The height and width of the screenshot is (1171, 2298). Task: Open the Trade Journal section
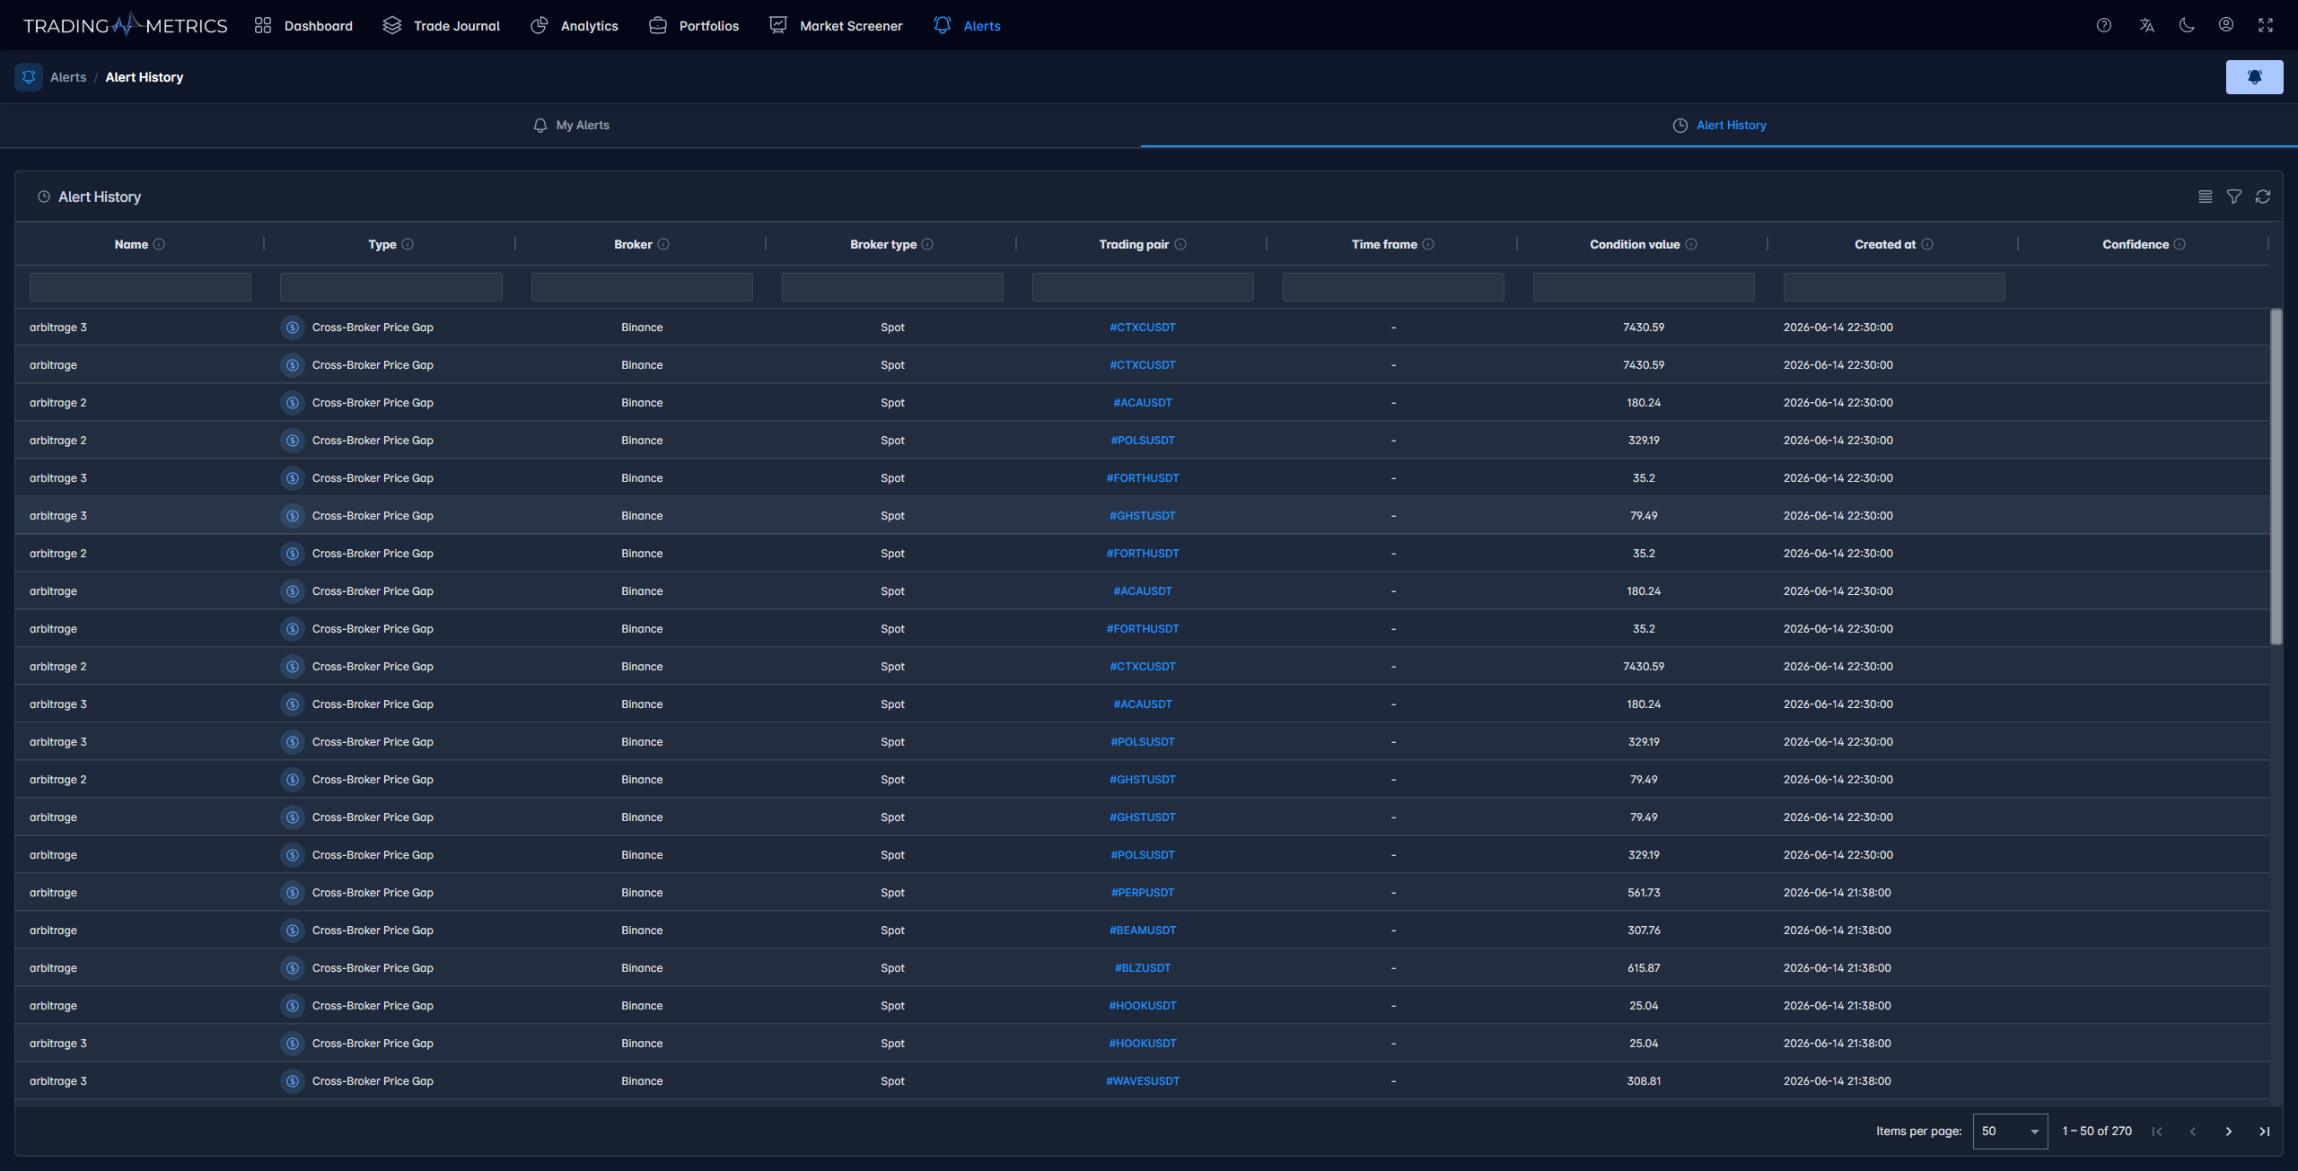441,25
